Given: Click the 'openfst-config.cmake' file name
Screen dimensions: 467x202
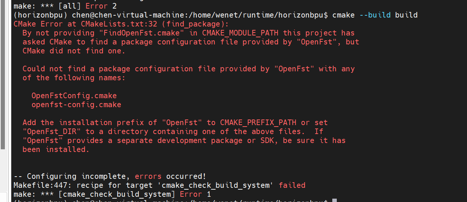Looking at the screenshot, I should [x=76, y=105].
